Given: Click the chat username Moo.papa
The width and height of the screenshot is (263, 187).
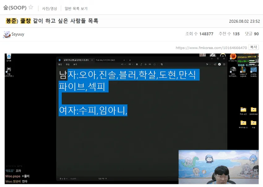Looking at the screenshot, I should tap(13, 176).
